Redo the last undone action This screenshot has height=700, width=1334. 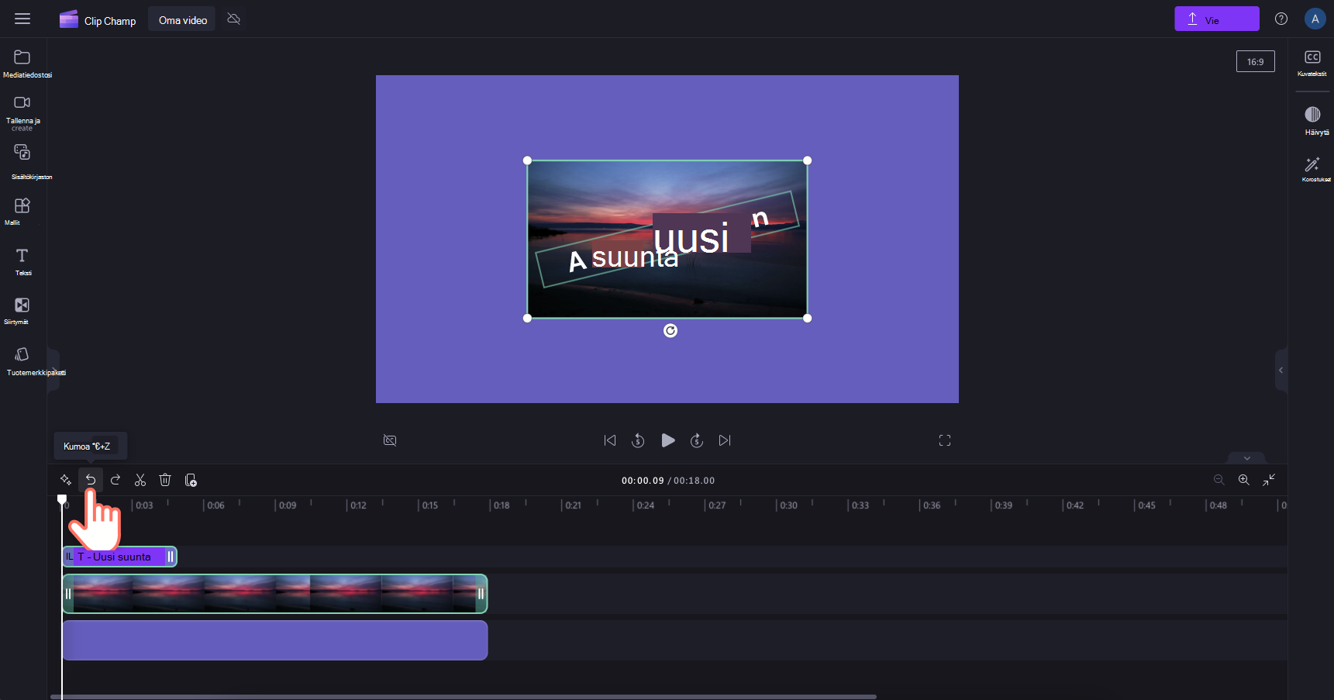(x=115, y=480)
